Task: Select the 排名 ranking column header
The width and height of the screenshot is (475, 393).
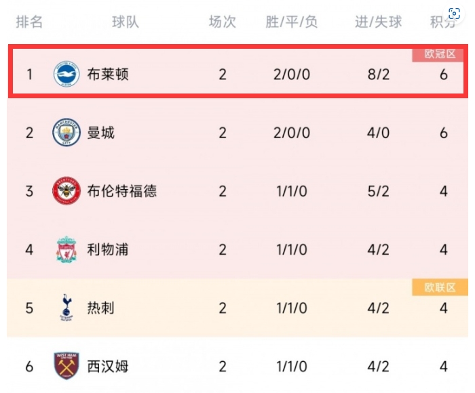Action: coord(29,22)
